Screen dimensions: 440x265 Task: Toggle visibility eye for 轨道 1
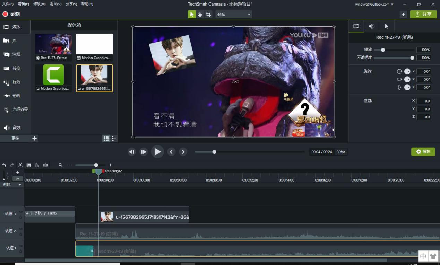(21, 246)
